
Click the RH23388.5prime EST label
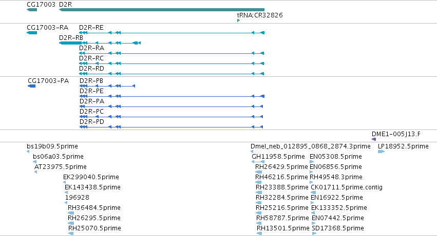coord(282,187)
